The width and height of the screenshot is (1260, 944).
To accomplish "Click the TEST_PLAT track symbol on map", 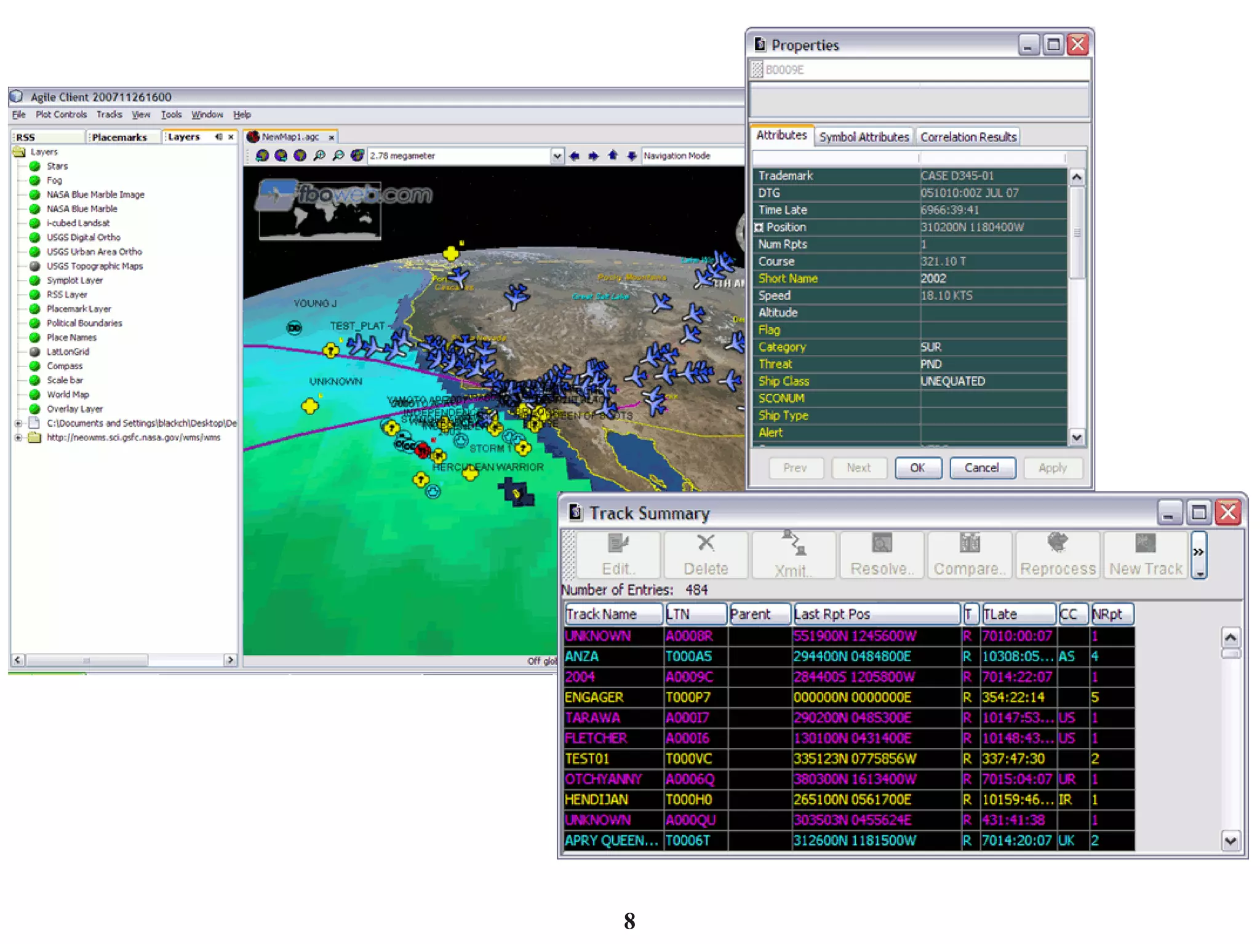I will click(330, 351).
